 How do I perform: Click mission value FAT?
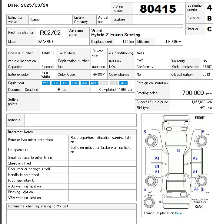point(140,61)
